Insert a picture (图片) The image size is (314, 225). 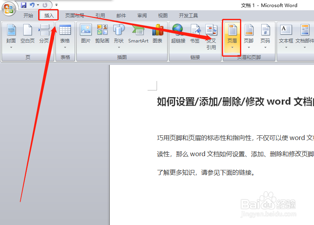(86, 33)
